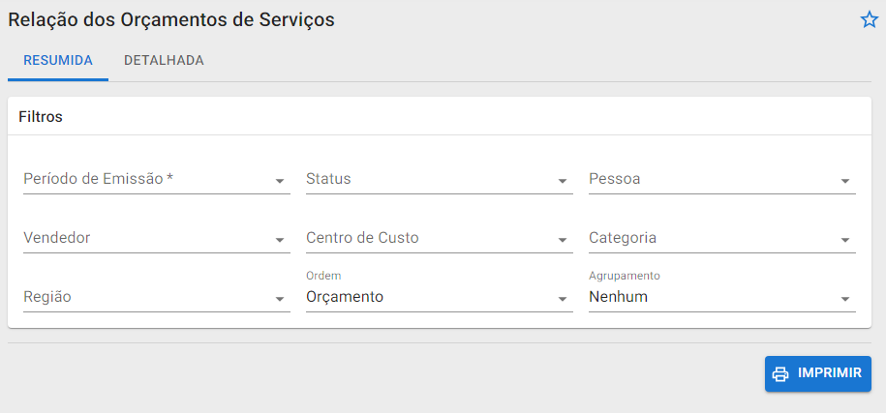Expand the Pessoa dropdown arrow
The image size is (886, 413).
pos(845,181)
